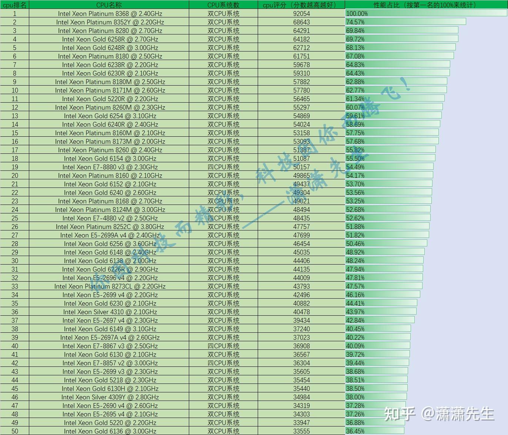
Task: Click the score value 48494
Action: 301,210
